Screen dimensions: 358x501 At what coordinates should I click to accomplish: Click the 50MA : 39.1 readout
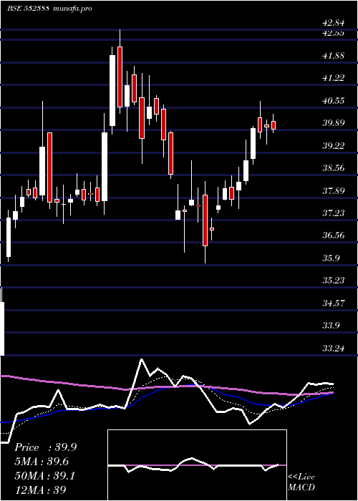(x=44, y=476)
